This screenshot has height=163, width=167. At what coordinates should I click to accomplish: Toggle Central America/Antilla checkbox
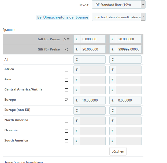click(x=67, y=90)
